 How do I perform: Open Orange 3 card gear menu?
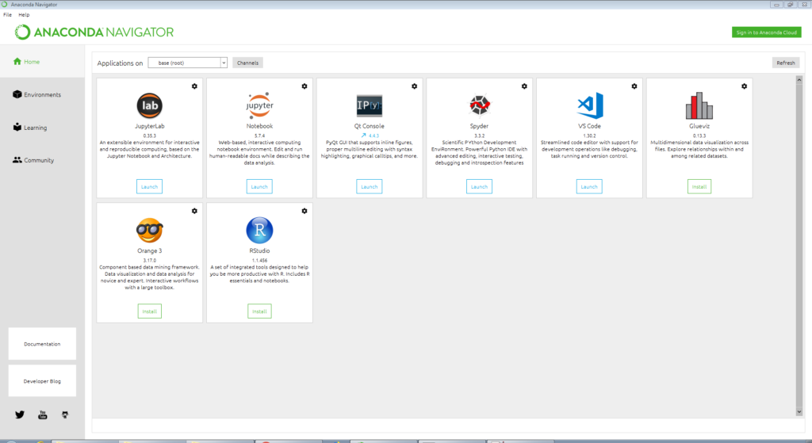195,211
